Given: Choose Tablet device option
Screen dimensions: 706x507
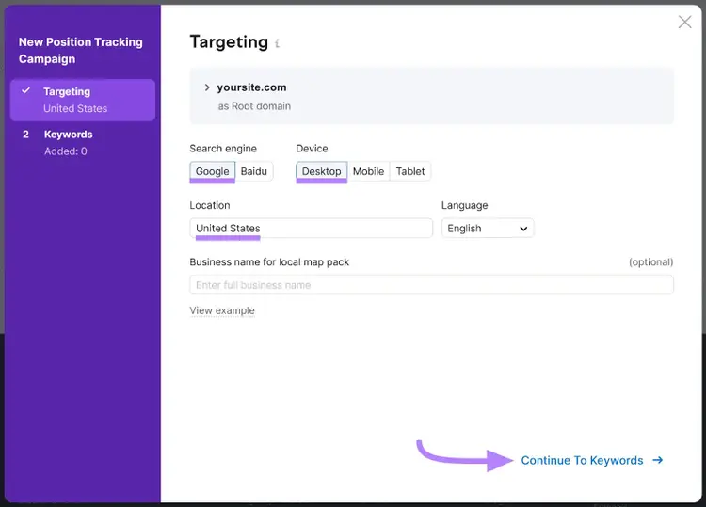Looking at the screenshot, I should point(410,171).
